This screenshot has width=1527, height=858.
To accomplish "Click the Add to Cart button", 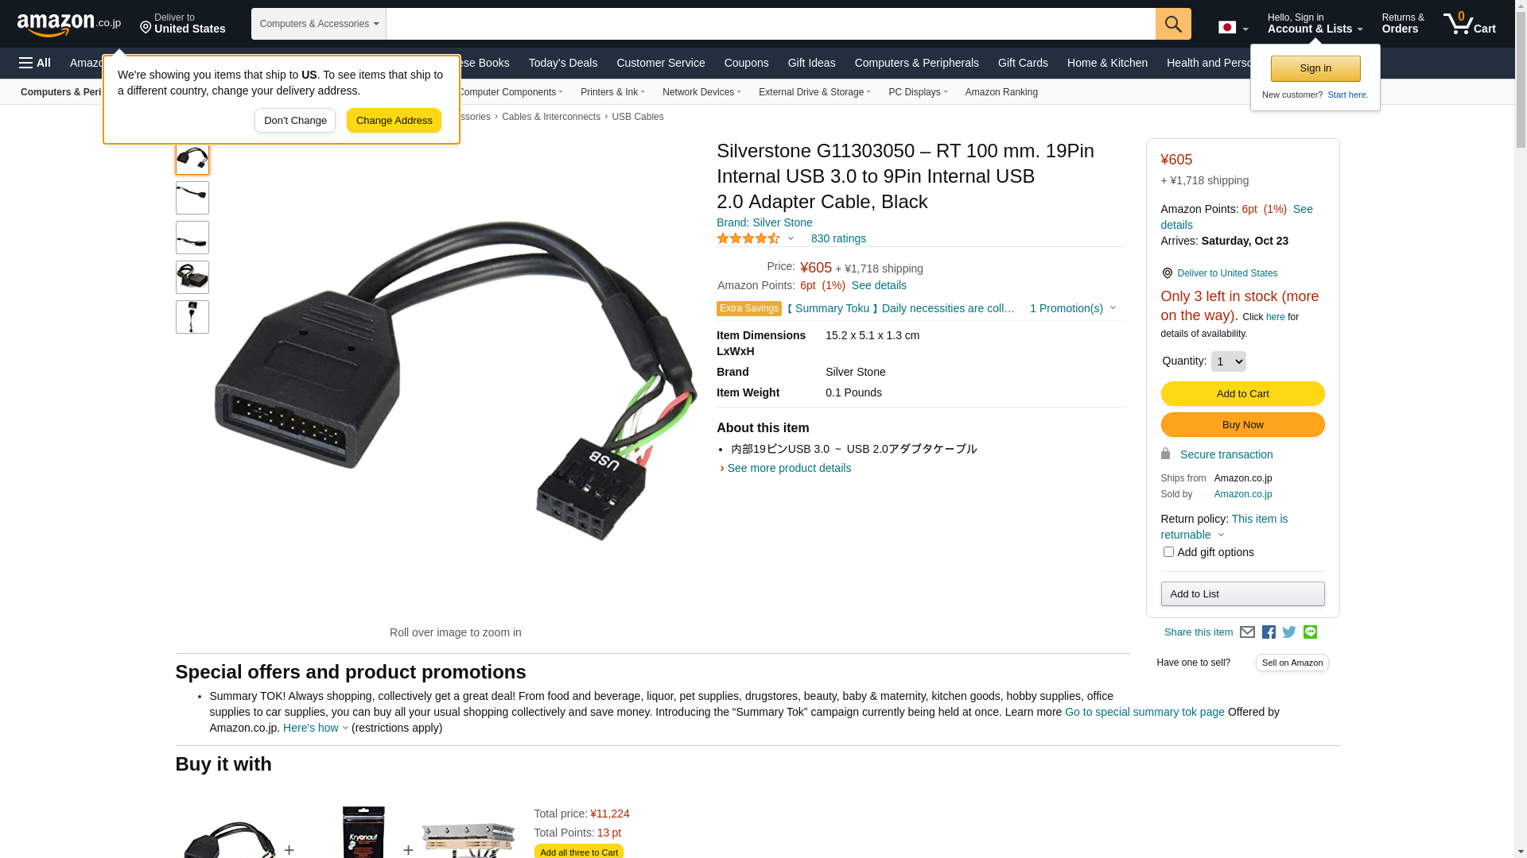I will (x=1242, y=394).
